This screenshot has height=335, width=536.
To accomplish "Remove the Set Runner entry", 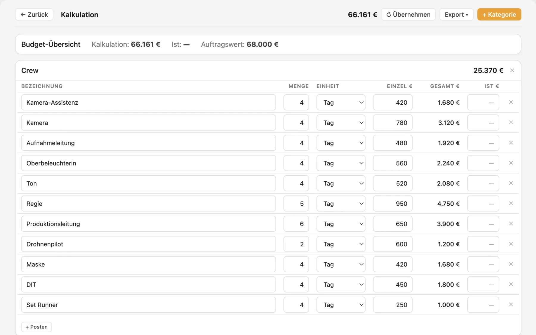I will coord(511,304).
